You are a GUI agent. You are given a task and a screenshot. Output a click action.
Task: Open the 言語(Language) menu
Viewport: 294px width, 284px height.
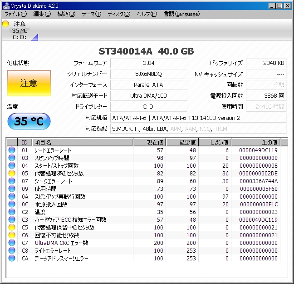[x=181, y=14]
